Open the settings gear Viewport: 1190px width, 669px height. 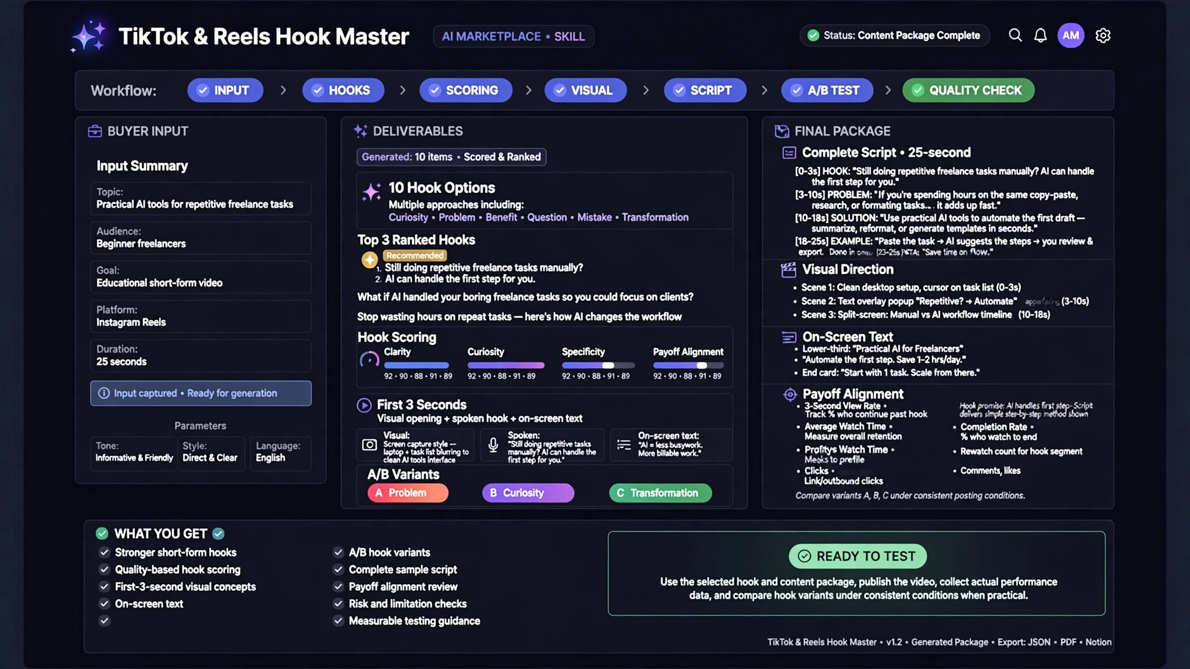(1103, 35)
